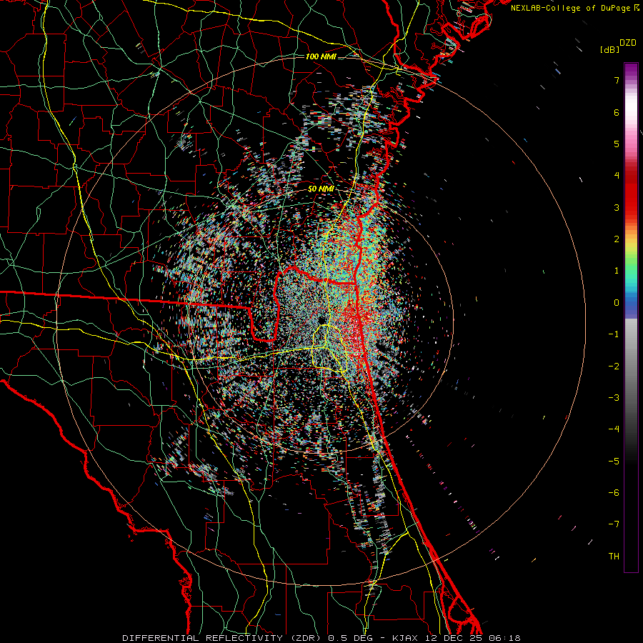Click the TH threshold label on the legend
This screenshot has width=643, height=643.
(614, 556)
